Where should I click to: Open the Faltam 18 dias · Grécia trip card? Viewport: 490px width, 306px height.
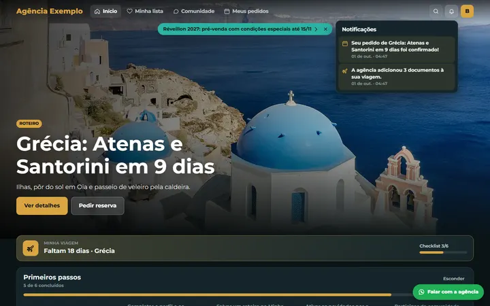click(x=245, y=248)
